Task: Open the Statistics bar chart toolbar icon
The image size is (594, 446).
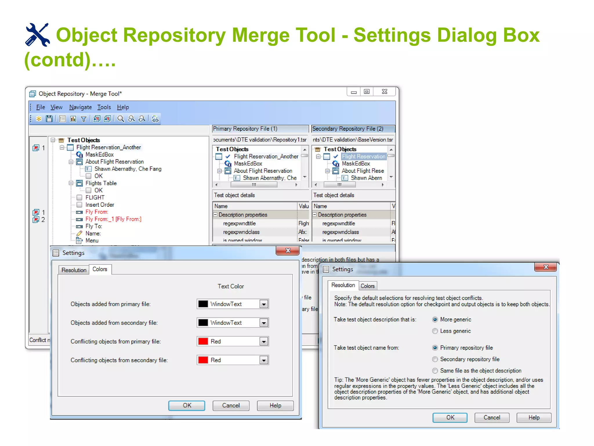Action: (x=73, y=119)
